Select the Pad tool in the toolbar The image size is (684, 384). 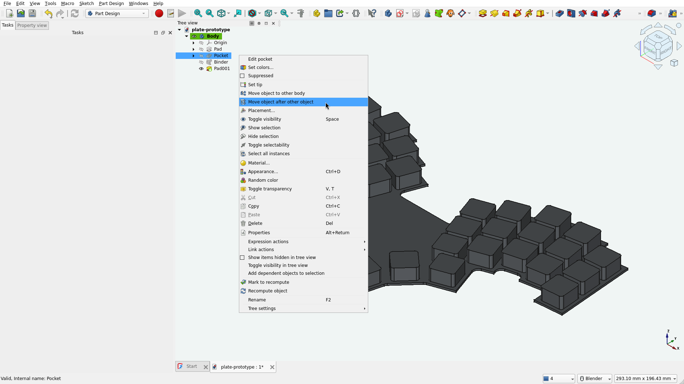point(483,13)
